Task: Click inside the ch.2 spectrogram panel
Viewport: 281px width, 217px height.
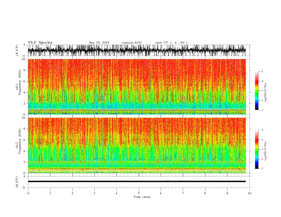Action: tap(137, 145)
